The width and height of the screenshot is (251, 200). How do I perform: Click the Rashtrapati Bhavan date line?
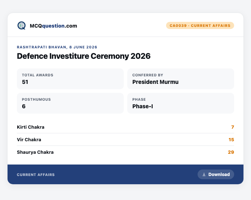coord(57,47)
